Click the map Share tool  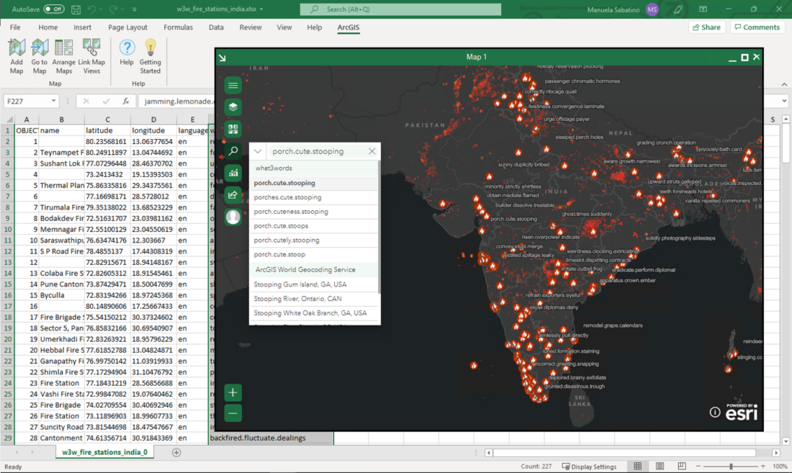pos(233,195)
